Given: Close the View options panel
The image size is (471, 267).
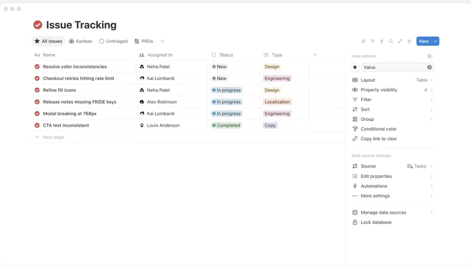Looking at the screenshot, I should tap(429, 56).
